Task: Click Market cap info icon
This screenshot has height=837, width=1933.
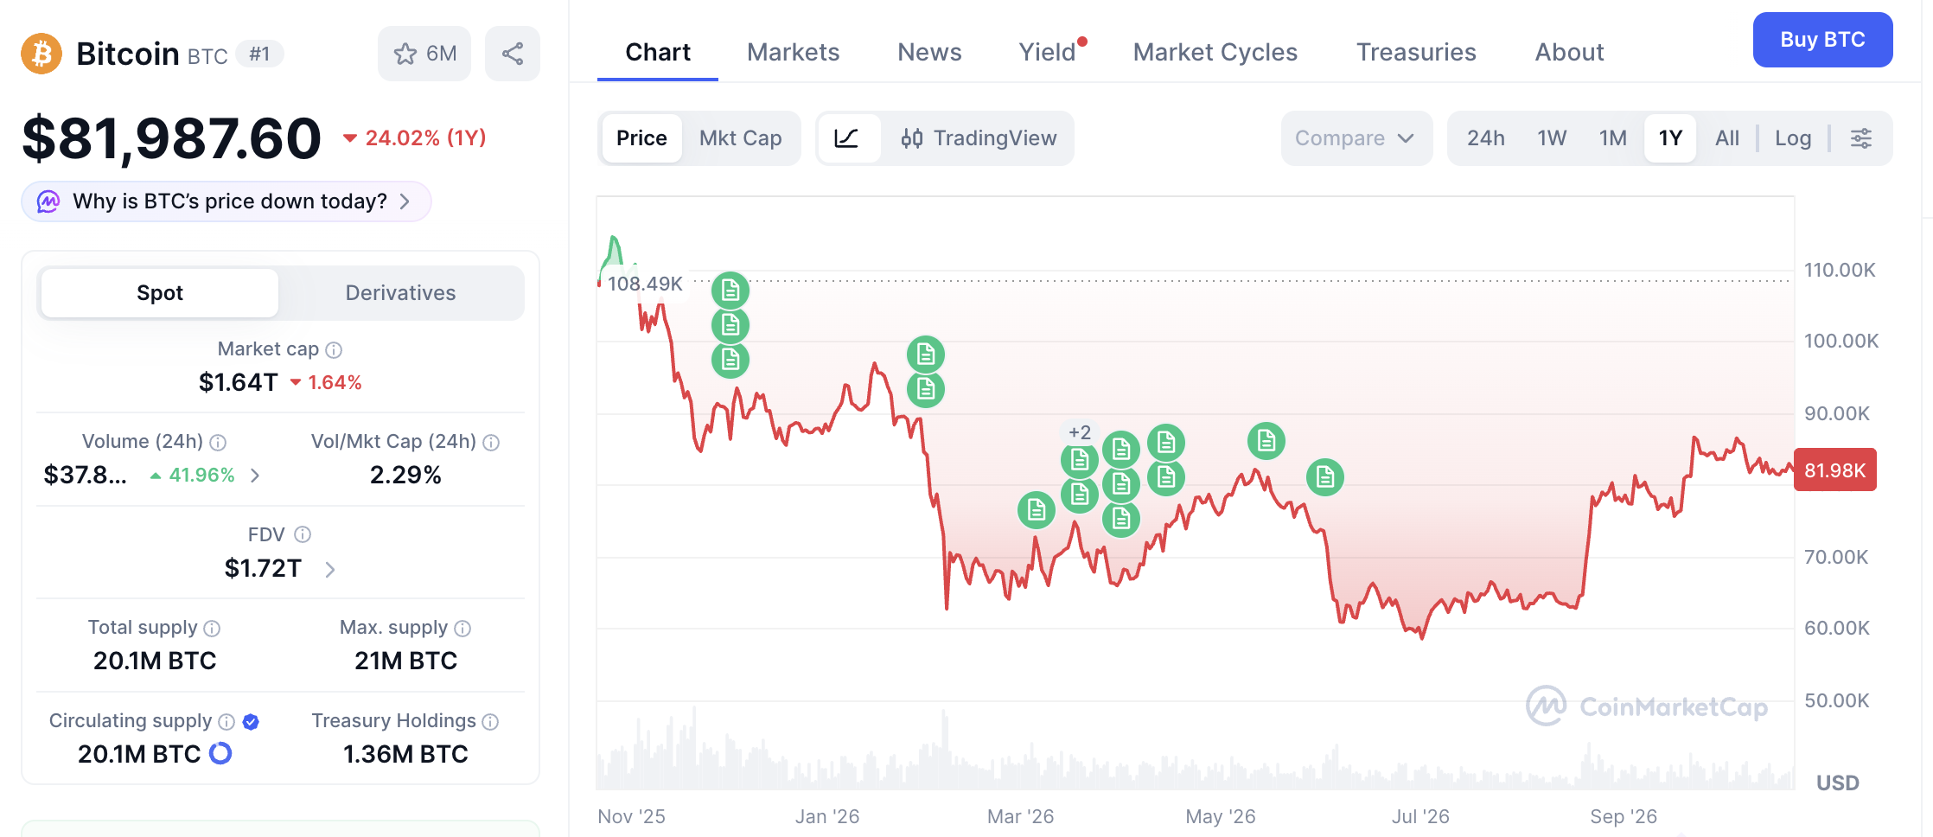Action: pyautogui.click(x=334, y=350)
